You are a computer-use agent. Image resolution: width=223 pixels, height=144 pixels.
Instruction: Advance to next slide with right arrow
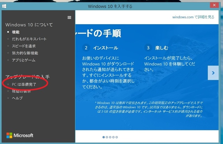click(x=213, y=73)
